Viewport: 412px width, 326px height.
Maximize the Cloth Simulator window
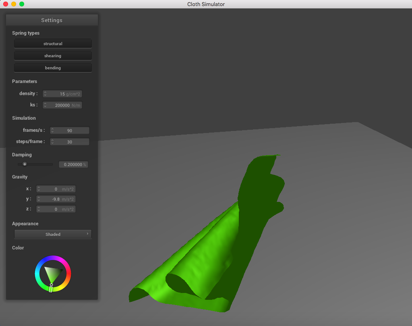22,4
